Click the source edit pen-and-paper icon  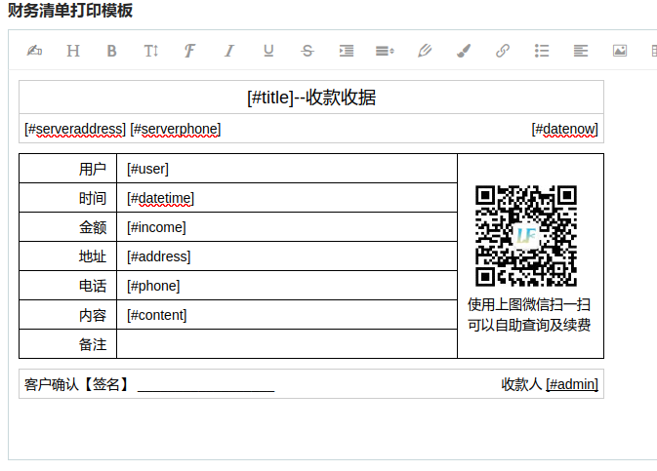click(34, 51)
